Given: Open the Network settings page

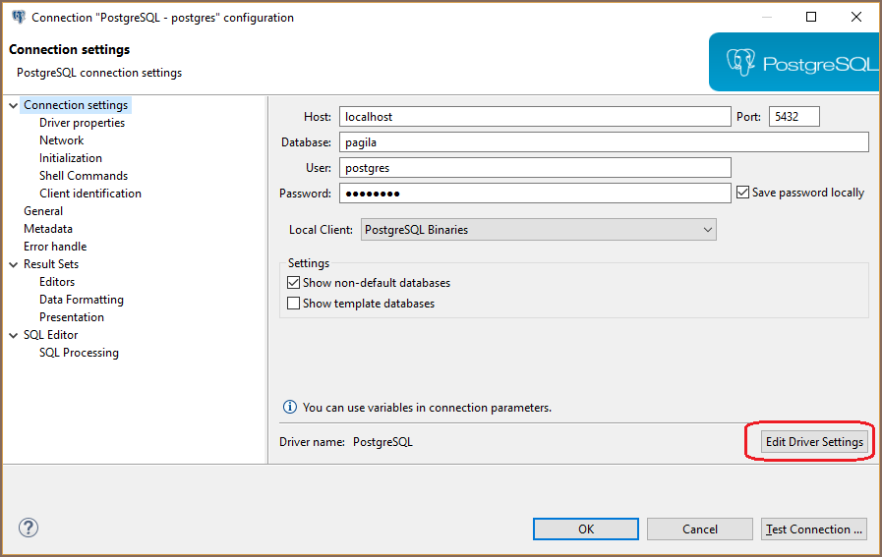Looking at the screenshot, I should 61,140.
